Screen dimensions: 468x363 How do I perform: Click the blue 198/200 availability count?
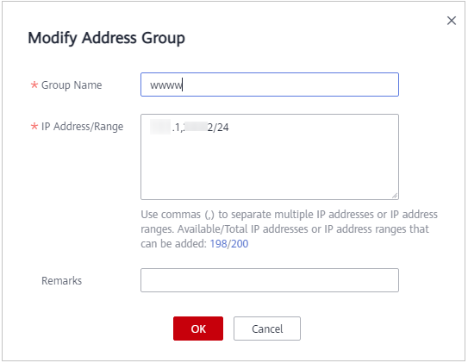point(229,244)
